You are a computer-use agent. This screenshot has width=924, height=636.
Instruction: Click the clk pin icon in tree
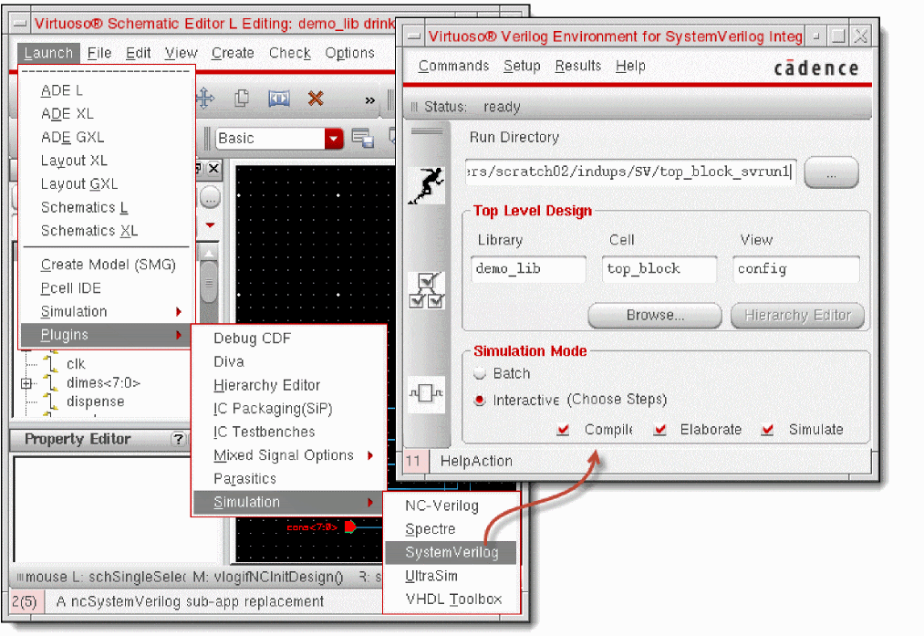52,363
